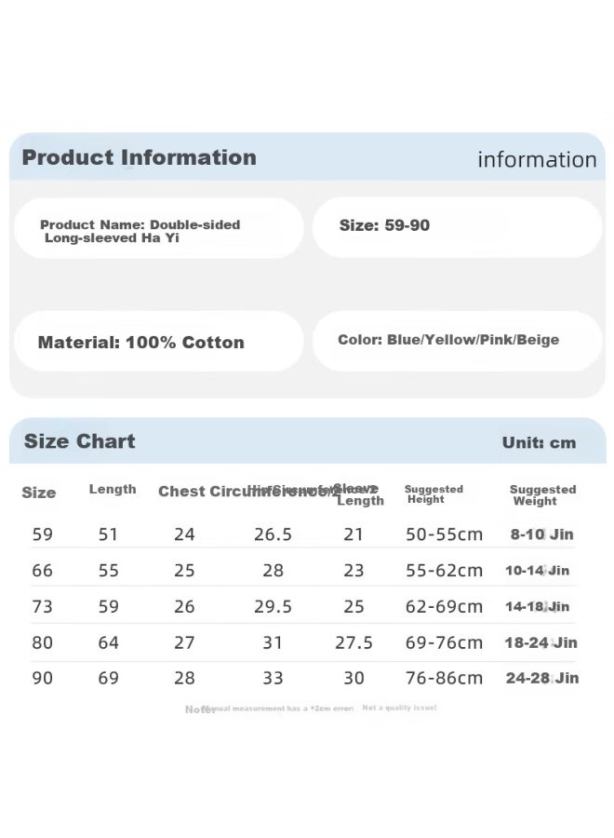Click the Product Information heading
This screenshot has height=838, width=614.
(139, 157)
